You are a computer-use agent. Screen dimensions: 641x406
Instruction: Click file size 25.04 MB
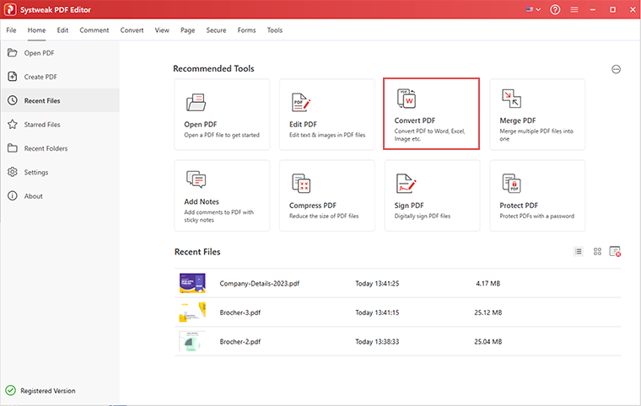[488, 341]
